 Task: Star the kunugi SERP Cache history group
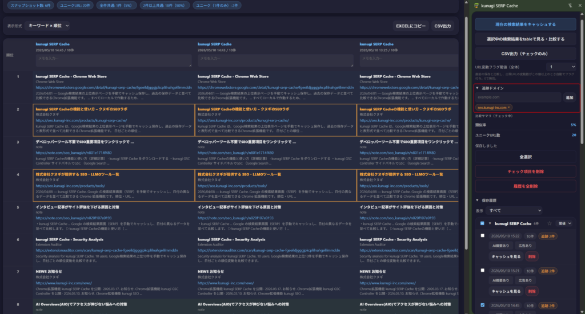(x=550, y=223)
